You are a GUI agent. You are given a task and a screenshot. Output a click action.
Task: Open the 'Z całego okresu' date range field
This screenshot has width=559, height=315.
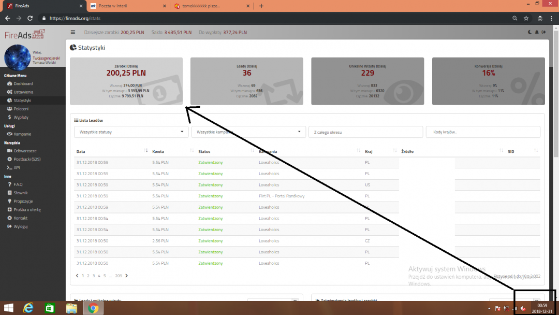point(365,132)
